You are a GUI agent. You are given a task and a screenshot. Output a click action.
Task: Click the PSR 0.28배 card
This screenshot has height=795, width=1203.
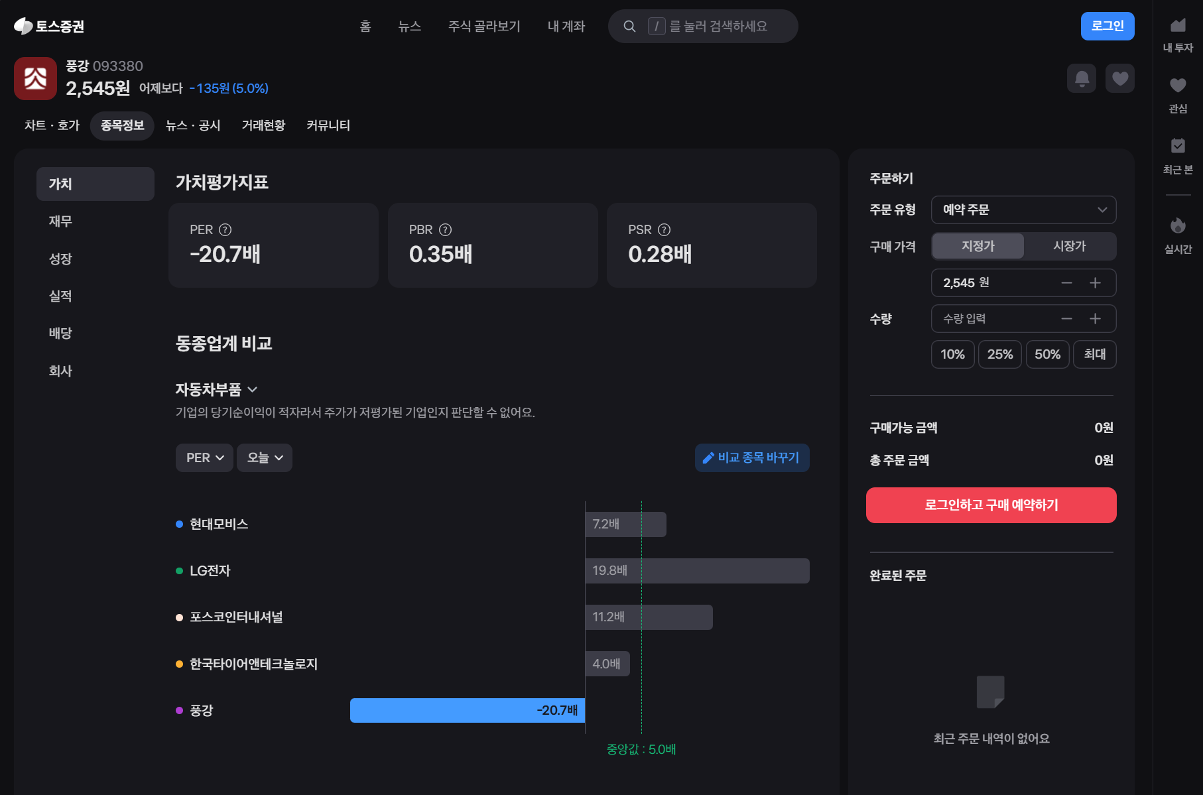[x=712, y=245]
